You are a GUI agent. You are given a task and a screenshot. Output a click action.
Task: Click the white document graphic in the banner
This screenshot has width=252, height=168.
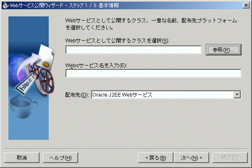point(46,56)
